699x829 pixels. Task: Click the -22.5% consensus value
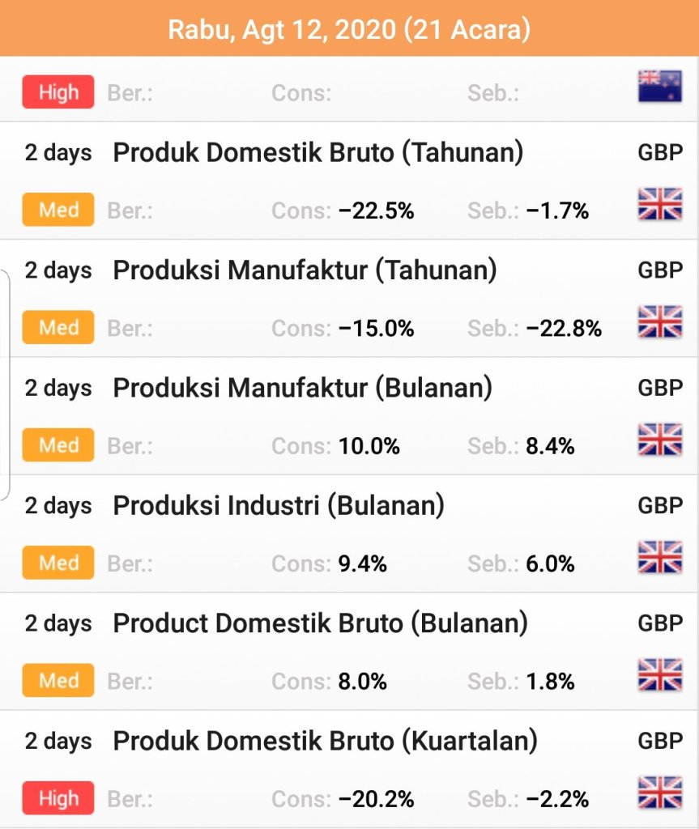376,211
